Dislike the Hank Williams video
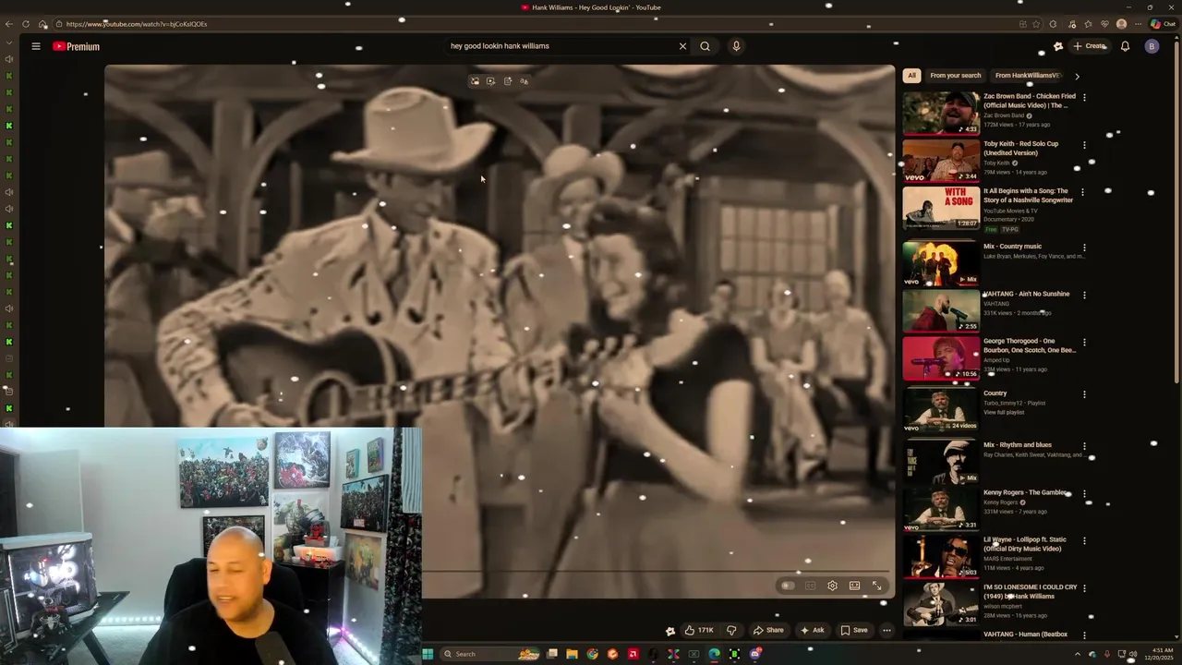Image resolution: width=1182 pixels, height=665 pixels. 731,630
